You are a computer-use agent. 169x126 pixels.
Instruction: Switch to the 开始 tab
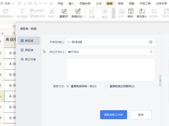tap(60, 3)
